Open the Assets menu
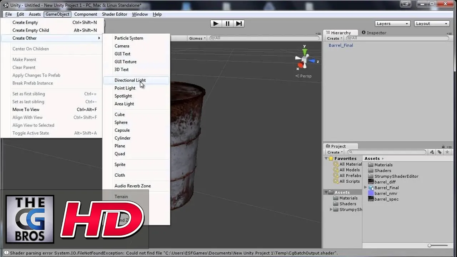457x257 pixels. [x=35, y=14]
